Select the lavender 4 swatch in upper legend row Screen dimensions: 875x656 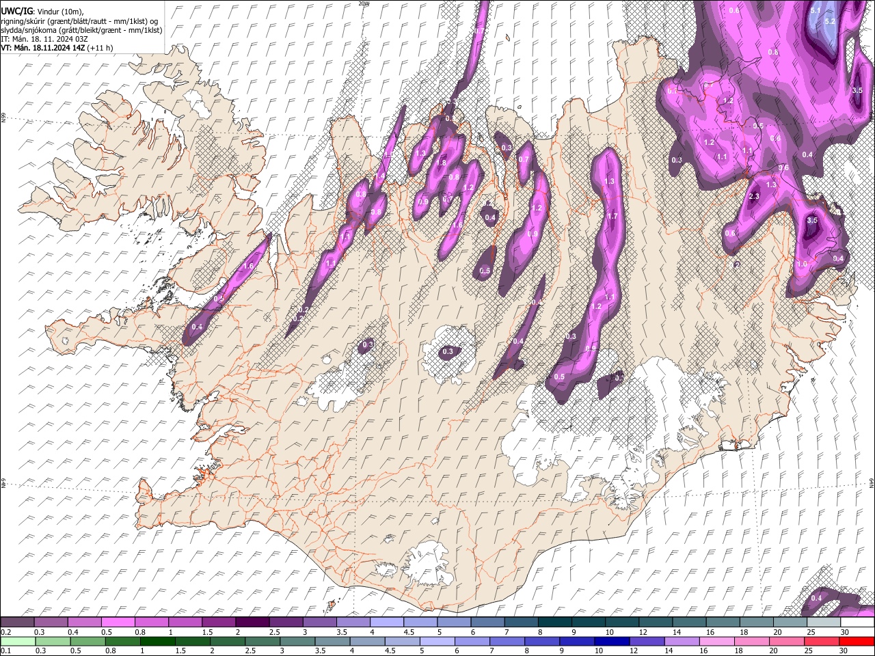tap(386, 622)
